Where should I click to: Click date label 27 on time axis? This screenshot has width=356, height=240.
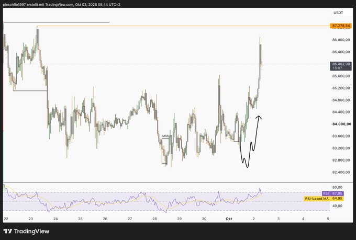(130, 219)
